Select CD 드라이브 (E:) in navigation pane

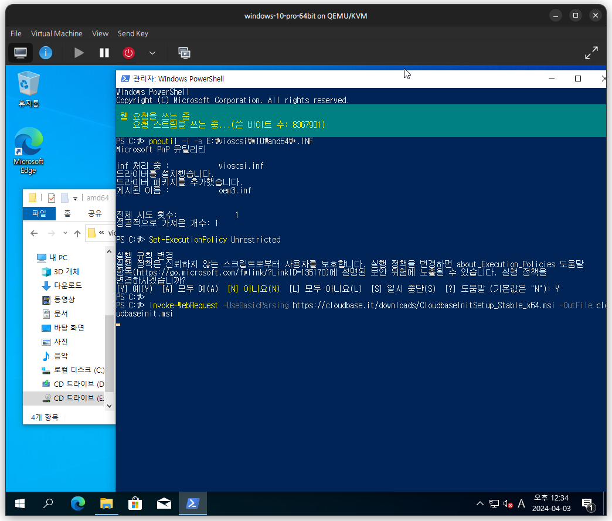64,398
